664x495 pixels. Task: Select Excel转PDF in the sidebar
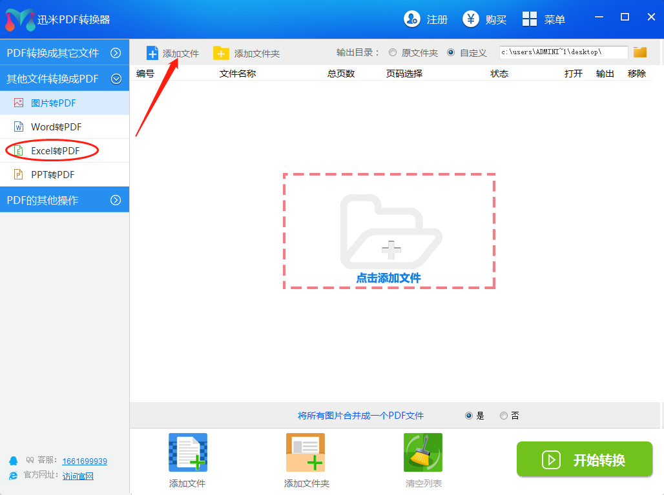tap(56, 151)
